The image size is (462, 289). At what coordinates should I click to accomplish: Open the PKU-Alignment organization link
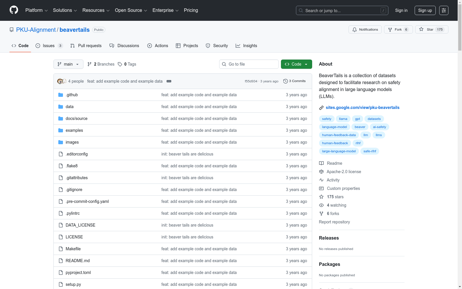tap(36, 30)
